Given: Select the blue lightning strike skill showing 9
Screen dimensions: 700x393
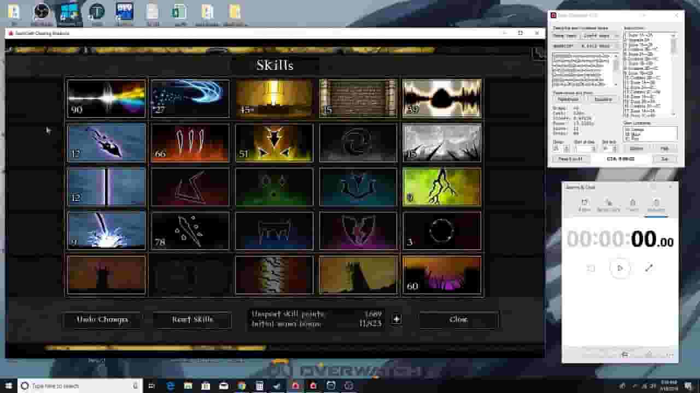Looking at the screenshot, I should (106, 231).
